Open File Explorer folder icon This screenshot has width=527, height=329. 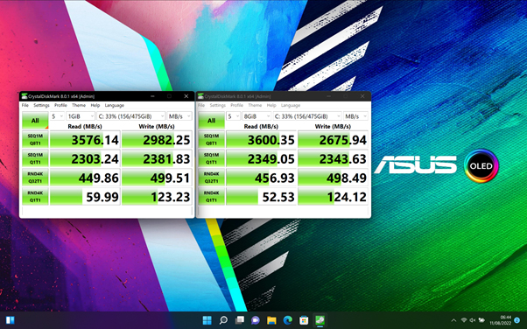click(271, 320)
